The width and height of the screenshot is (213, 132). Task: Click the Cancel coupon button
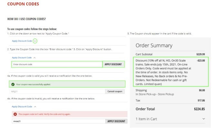(x=115, y=91)
